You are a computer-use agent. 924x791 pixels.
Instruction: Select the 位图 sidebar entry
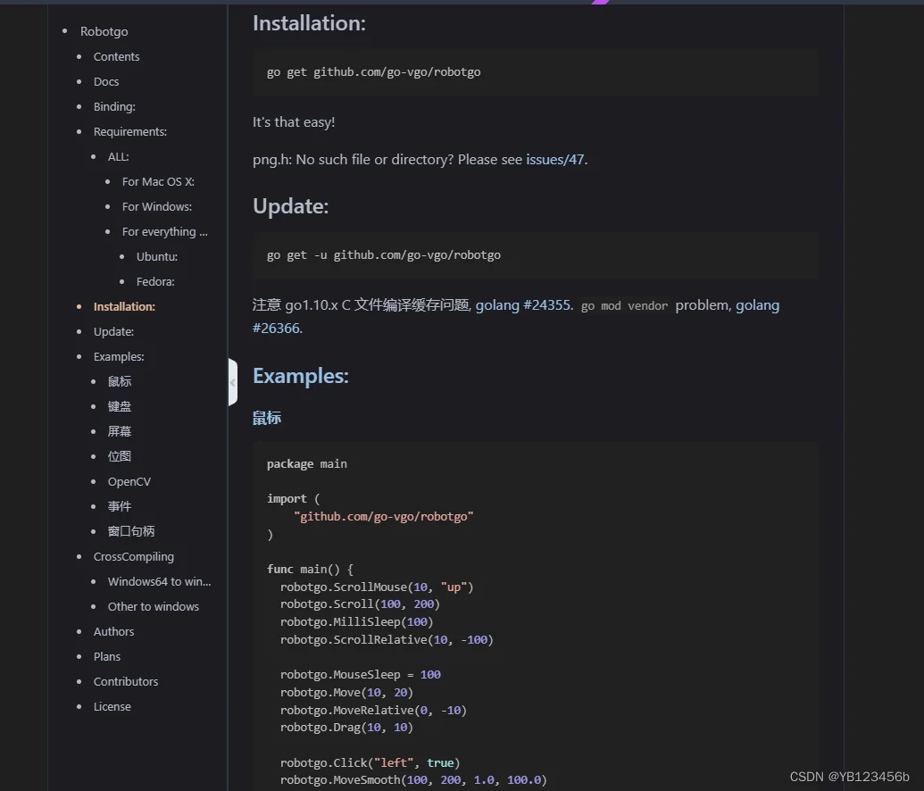(119, 456)
